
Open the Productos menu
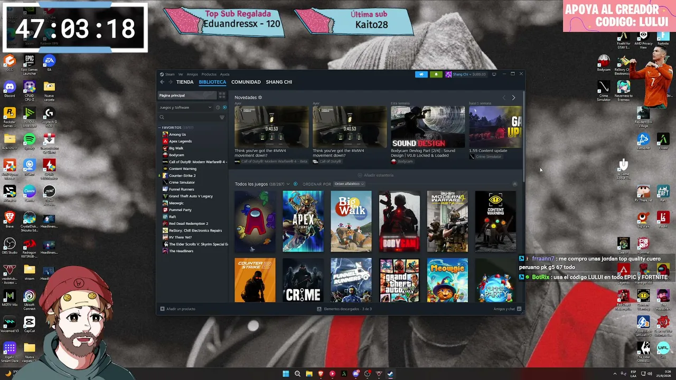pos(209,74)
